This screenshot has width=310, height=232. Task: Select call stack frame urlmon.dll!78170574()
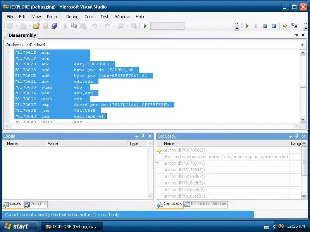click(x=226, y=163)
